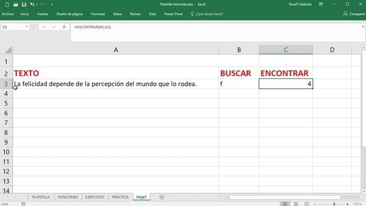The width and height of the screenshot is (366, 206).
Task: Select cell B3 containing letter f
Action: 239,84
